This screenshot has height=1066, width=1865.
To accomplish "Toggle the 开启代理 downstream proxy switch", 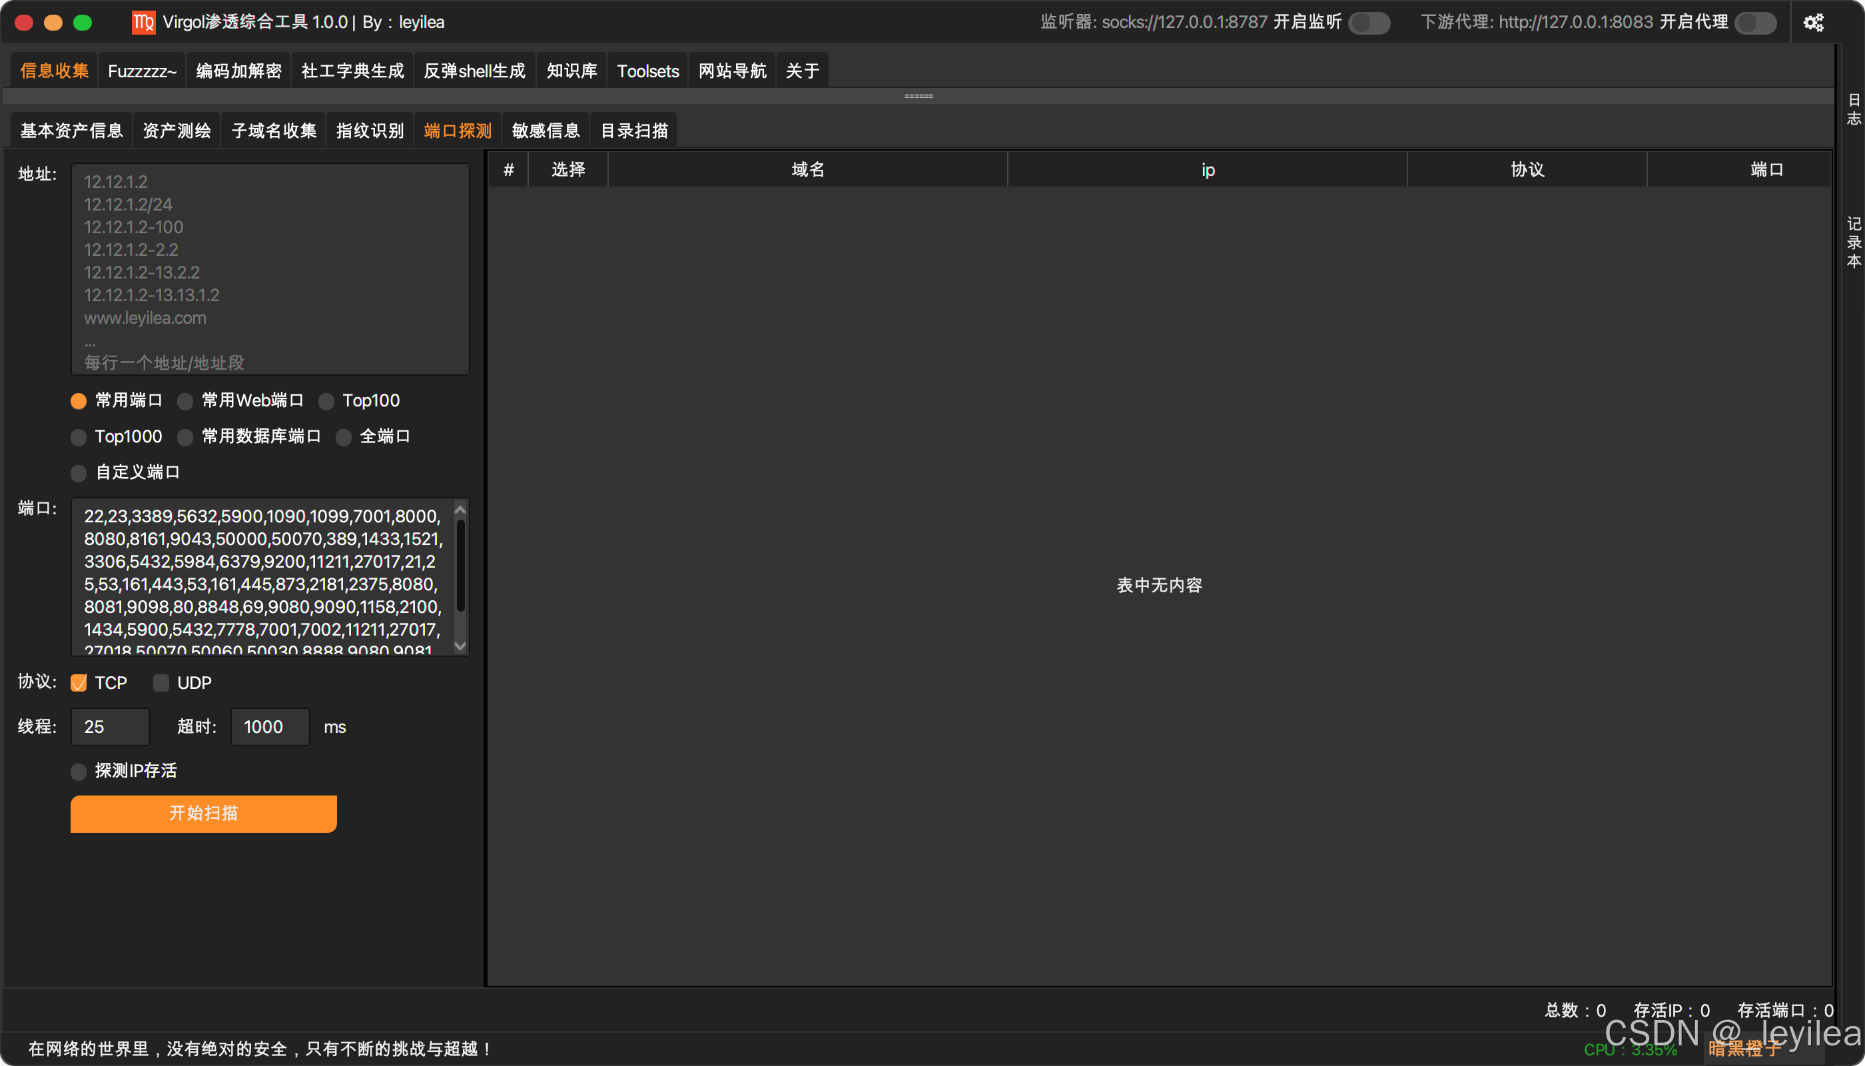I will tap(1755, 23).
